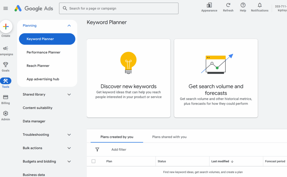
Task: Open the hamburger main menu
Action: click(x=6, y=8)
